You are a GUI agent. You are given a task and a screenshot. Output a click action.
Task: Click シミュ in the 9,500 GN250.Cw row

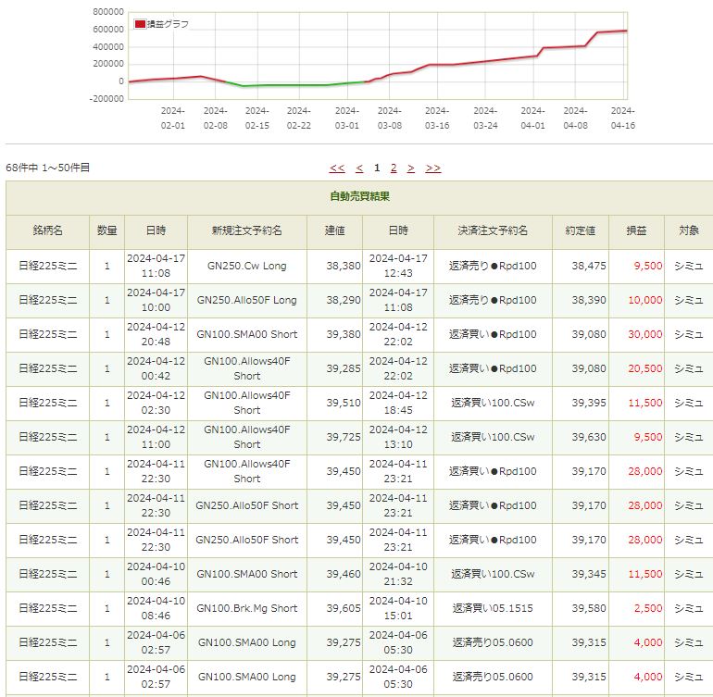pos(689,266)
